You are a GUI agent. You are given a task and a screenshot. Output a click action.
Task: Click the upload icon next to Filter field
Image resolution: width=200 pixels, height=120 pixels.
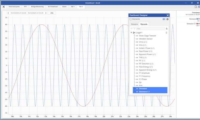point(167,29)
